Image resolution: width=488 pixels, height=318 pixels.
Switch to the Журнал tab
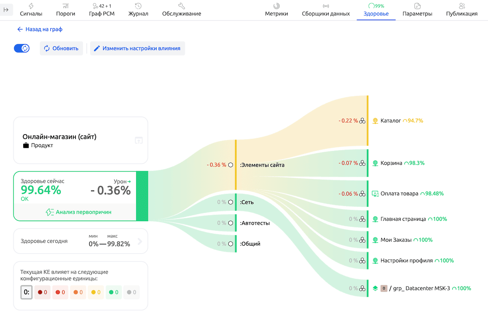coord(138,10)
